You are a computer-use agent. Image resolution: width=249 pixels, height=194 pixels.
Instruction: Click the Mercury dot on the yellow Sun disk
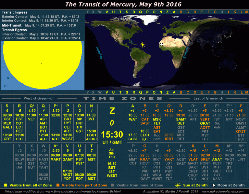(x=41, y=64)
